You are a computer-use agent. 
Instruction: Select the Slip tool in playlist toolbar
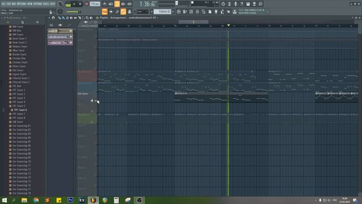75,18
